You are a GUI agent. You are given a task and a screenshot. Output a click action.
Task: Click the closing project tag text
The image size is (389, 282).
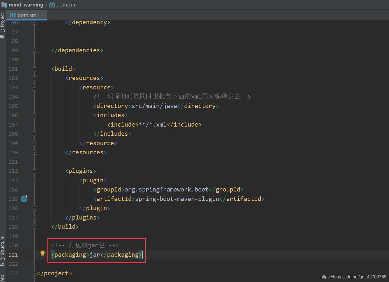54,273
